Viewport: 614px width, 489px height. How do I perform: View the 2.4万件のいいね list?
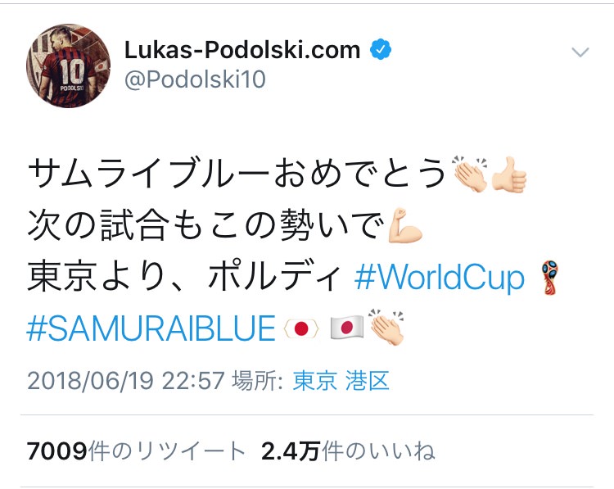coord(348,451)
